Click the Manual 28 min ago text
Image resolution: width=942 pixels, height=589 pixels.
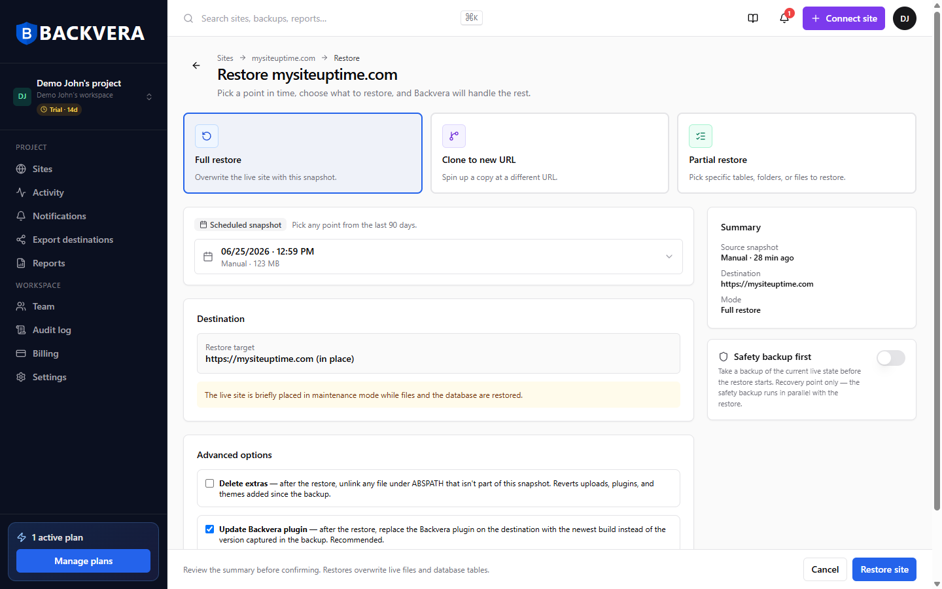757,258
